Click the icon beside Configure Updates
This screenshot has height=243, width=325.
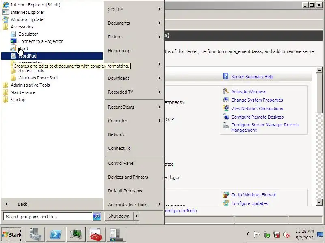click(x=226, y=203)
